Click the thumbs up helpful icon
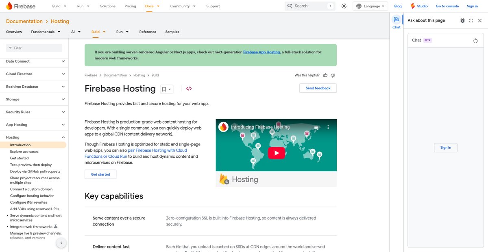The height and width of the screenshot is (252, 488). [325, 75]
